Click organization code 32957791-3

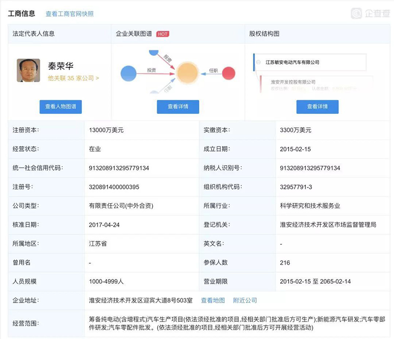point(296,187)
